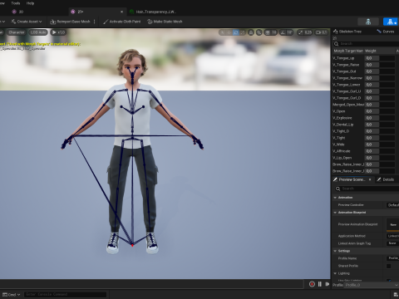
Task: Select the V_Tongue_Lower morph target
Action: click(347, 85)
